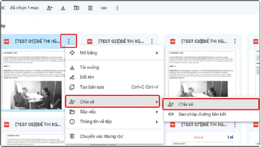261x147 pixels.
Task: Click TEST 07 document preview thumbnail
Action: pyautogui.click(x=202, y=139)
